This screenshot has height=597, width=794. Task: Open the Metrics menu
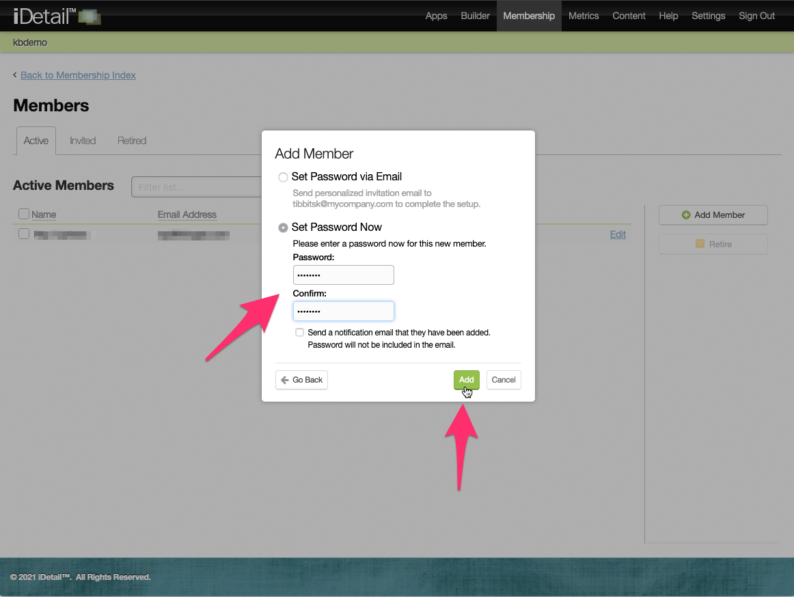point(584,16)
